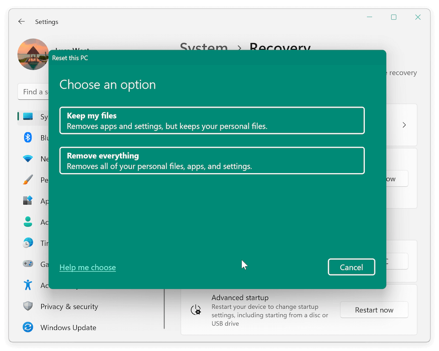
Task: Open Bluetooth & devices via the Bluetooth icon
Action: (28, 138)
